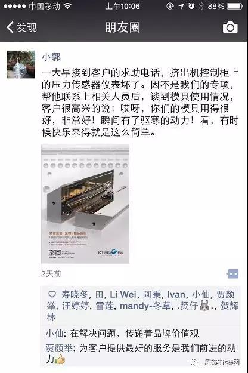248x373 pixels.
Task: Open 小郭's profile avatar
Action: [x=21, y=64]
